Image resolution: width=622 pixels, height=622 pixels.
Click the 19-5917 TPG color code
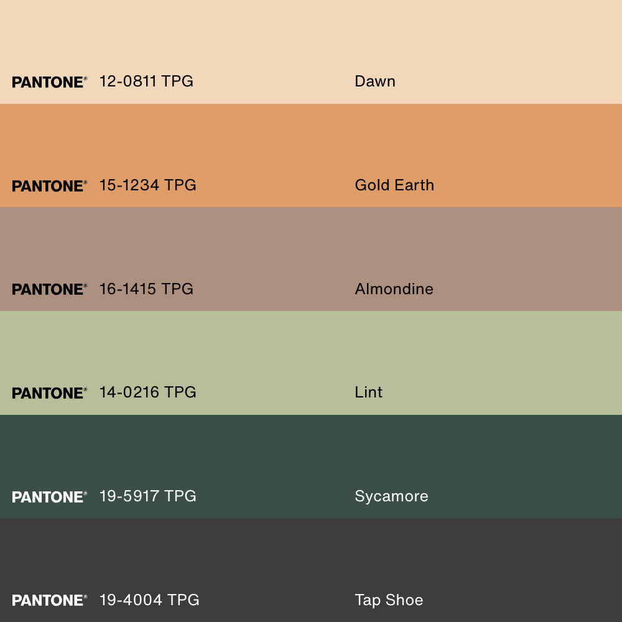(x=147, y=496)
